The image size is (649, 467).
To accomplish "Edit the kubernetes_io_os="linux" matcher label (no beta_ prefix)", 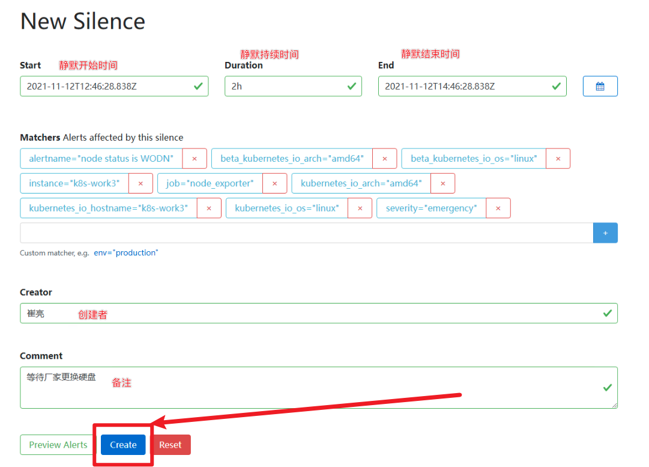I will (x=287, y=209).
